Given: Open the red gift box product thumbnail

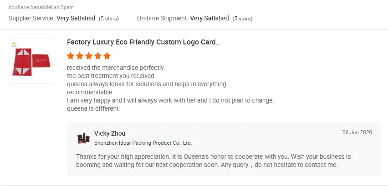Looking at the screenshot, I should pyautogui.click(x=31, y=62).
